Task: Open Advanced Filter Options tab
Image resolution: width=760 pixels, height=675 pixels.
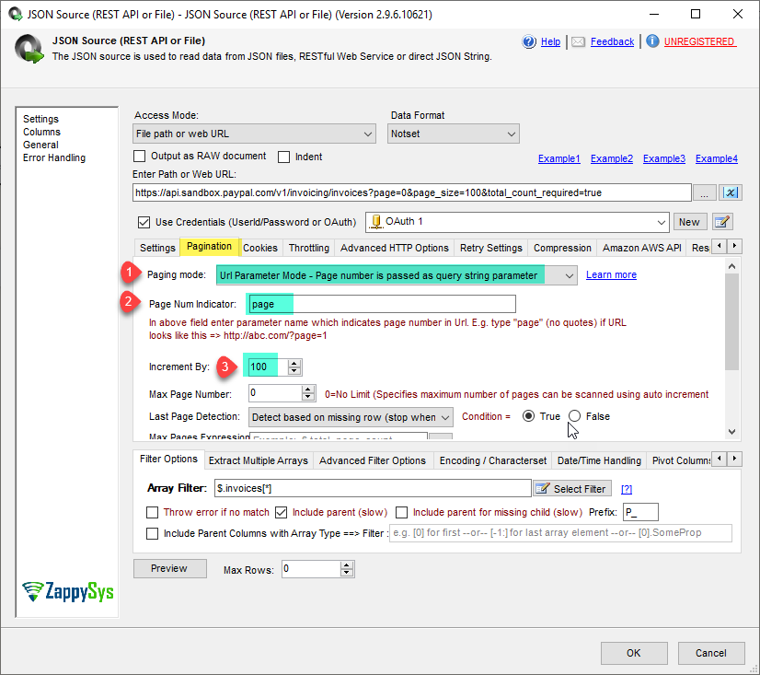Action: pyautogui.click(x=373, y=460)
